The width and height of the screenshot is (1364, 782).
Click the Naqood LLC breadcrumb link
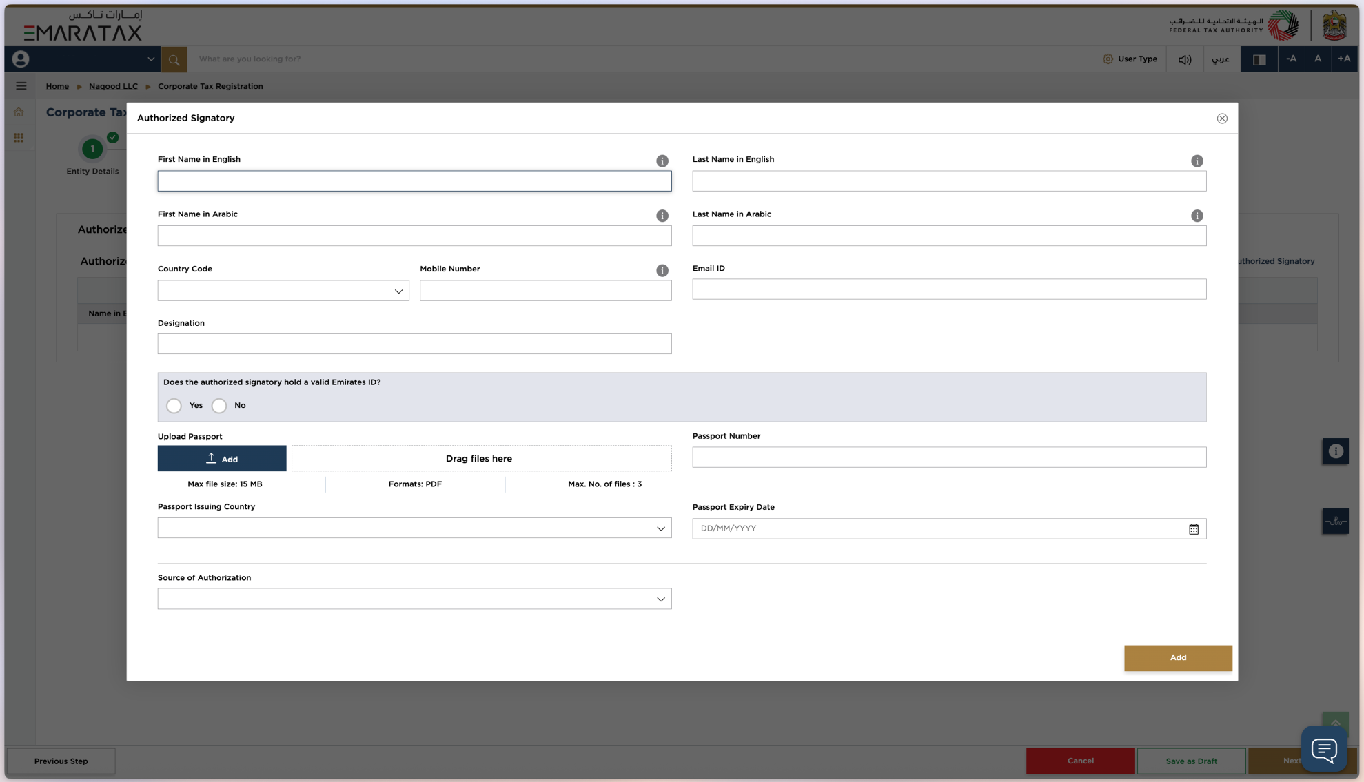[x=113, y=87]
